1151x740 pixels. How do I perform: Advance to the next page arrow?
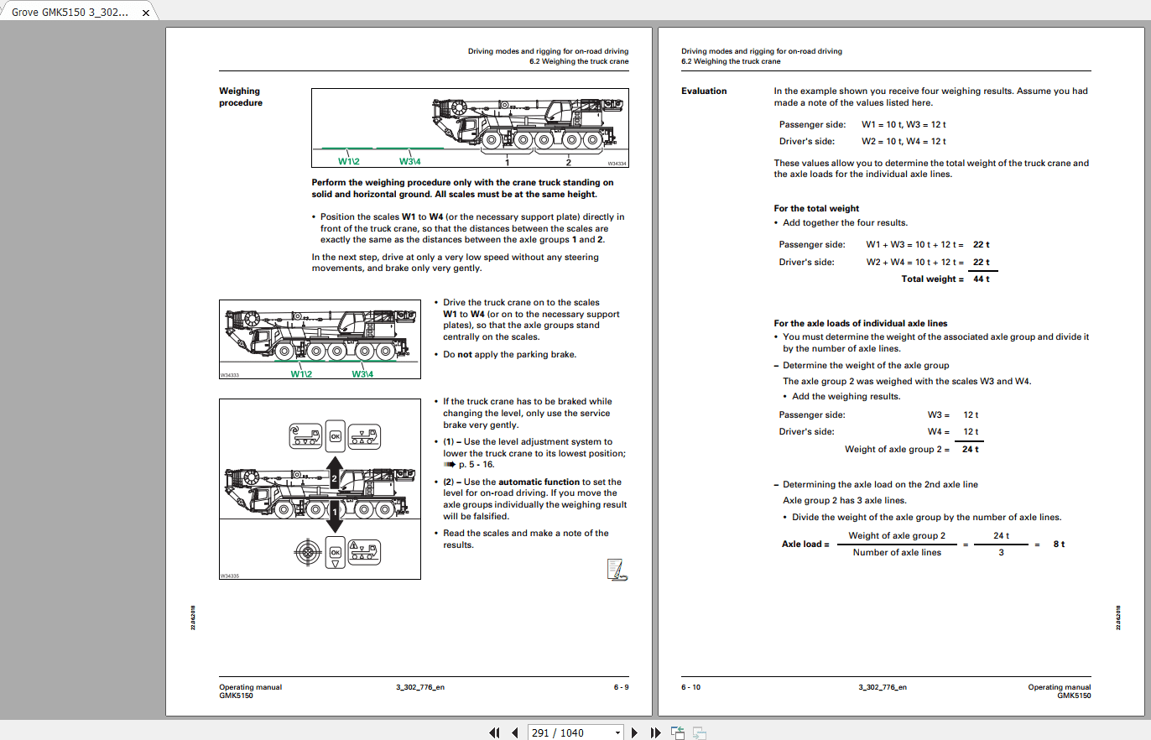pos(634,732)
